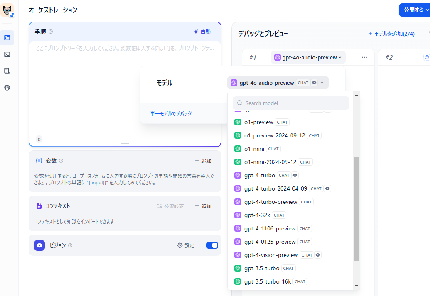Screen dimensions: 430x296
Task: Click the CHAT tag in モデル selector
Action: [x=303, y=83]
